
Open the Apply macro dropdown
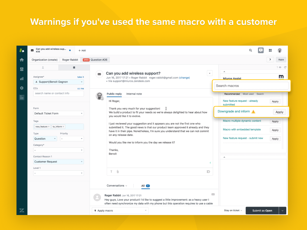[x=120, y=211]
